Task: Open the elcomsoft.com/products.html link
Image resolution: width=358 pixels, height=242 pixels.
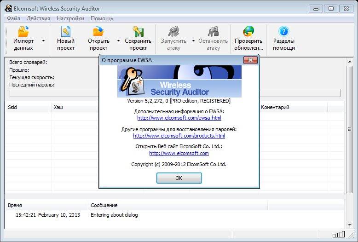Action: tap(179, 136)
